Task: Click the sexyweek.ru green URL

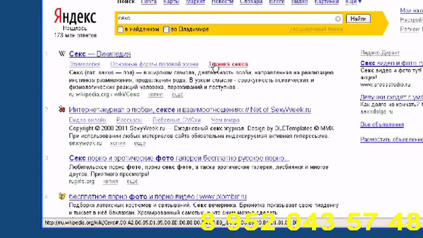Action: [x=86, y=143]
